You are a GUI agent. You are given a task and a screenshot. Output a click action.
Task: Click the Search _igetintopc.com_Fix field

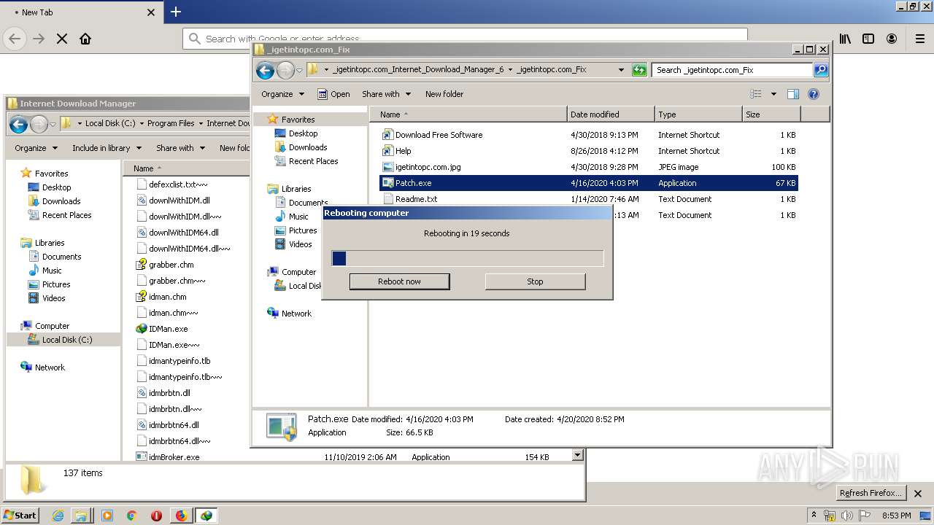coord(732,70)
